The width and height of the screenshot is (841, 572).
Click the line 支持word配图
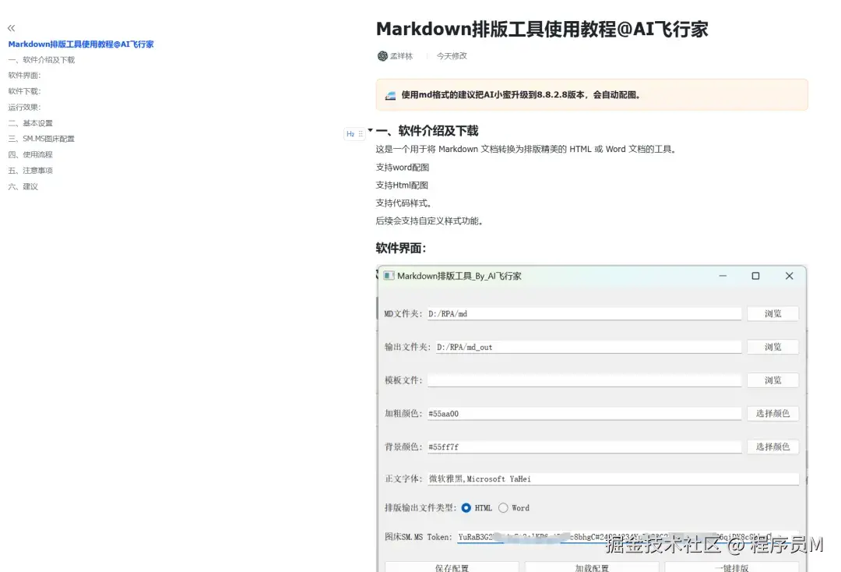pos(403,167)
